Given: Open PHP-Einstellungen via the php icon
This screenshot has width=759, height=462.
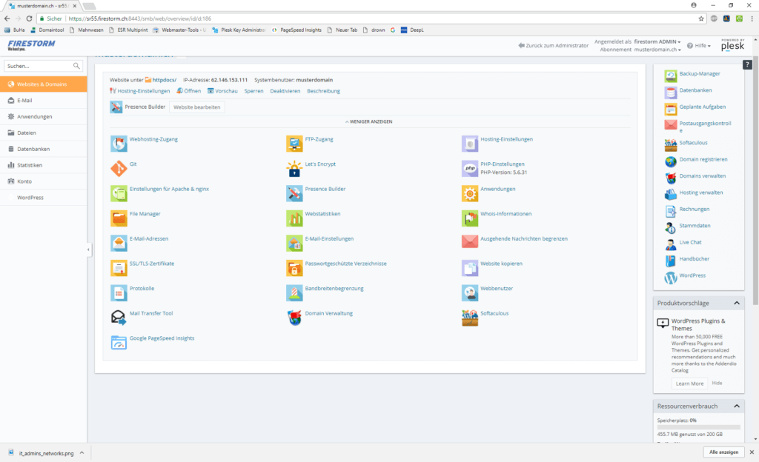Looking at the screenshot, I should coord(470,168).
